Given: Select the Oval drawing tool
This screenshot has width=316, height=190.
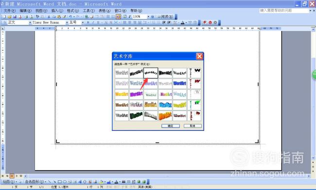Looking at the screenshot, I should [x=65, y=182].
